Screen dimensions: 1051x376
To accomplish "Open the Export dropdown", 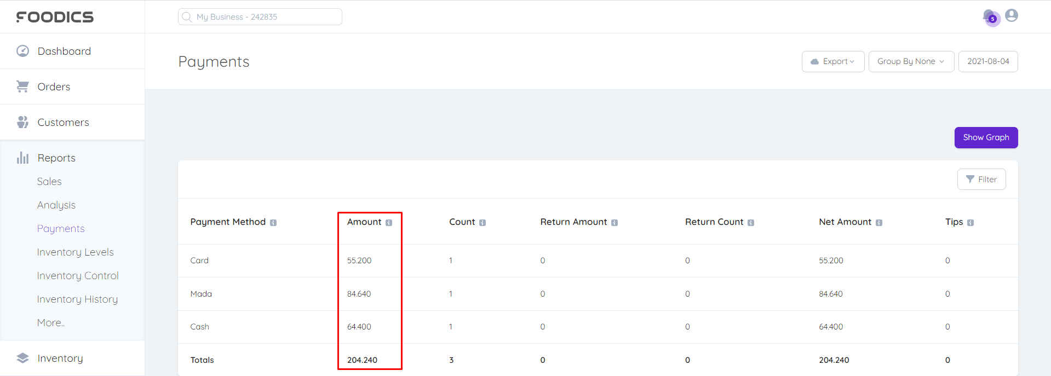I will (832, 61).
